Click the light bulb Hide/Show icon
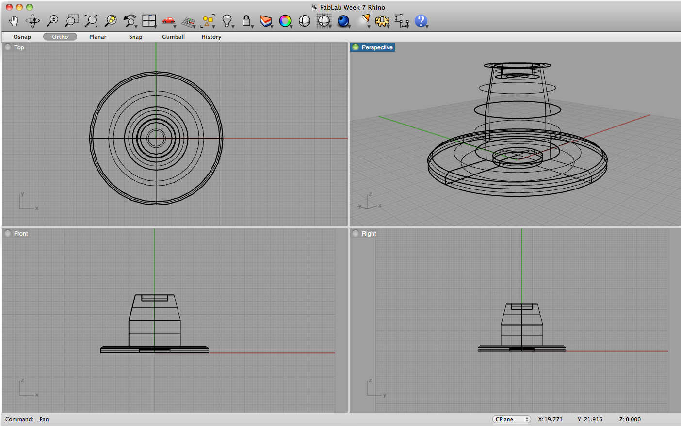 coord(227,21)
